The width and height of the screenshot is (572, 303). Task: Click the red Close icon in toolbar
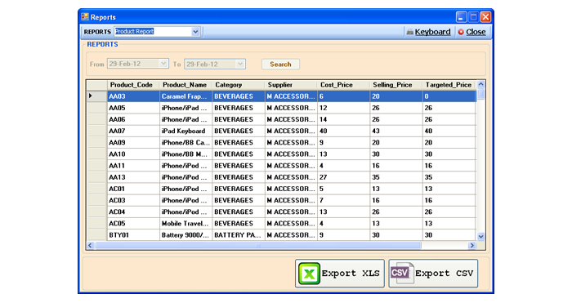pyautogui.click(x=461, y=32)
